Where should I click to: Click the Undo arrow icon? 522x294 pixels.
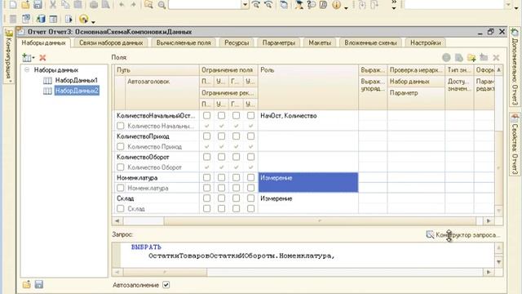[122, 5]
